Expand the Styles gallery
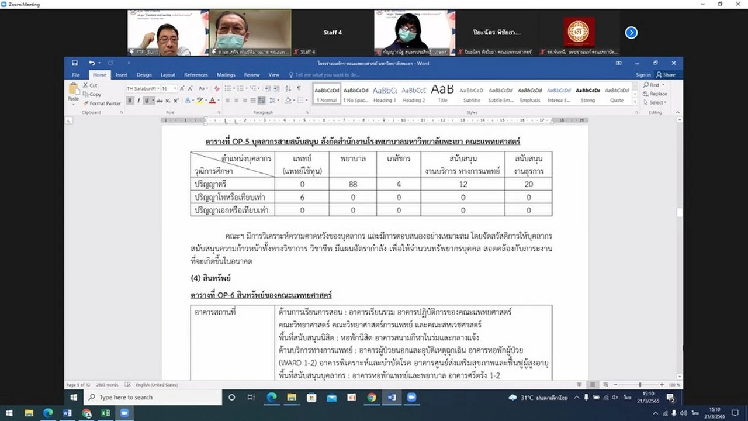 (x=635, y=101)
